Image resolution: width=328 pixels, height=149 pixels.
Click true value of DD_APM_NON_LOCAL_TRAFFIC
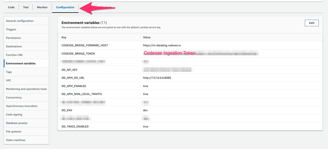coord(146,94)
